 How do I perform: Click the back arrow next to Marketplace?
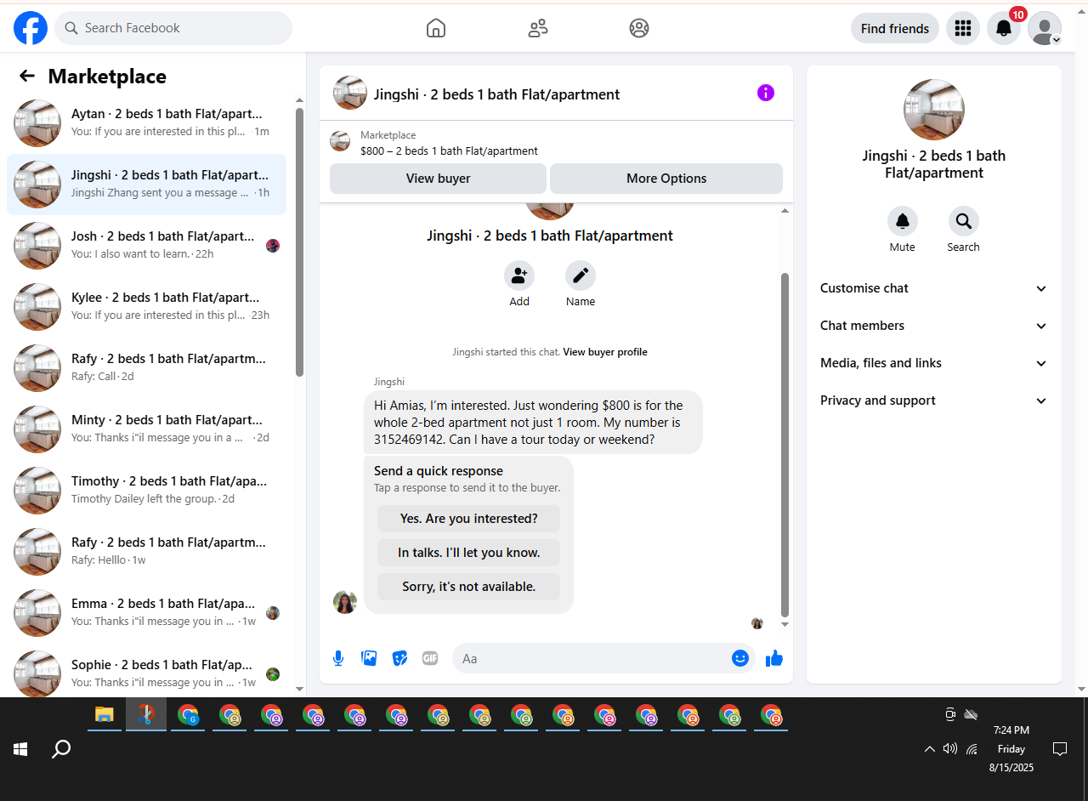click(x=27, y=77)
